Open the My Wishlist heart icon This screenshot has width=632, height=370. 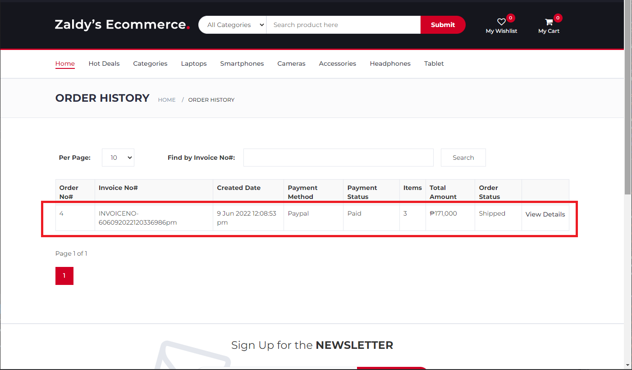501,22
